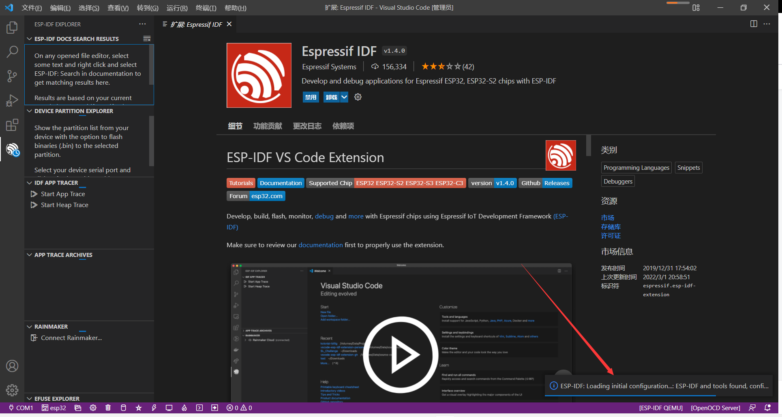Change the esp32 device target
This screenshot has height=417, width=782.
click(x=54, y=408)
